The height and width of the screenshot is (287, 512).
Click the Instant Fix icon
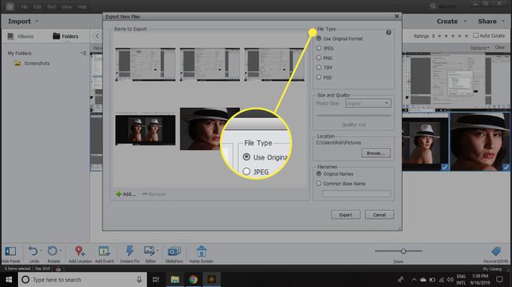pyautogui.click(x=130, y=251)
